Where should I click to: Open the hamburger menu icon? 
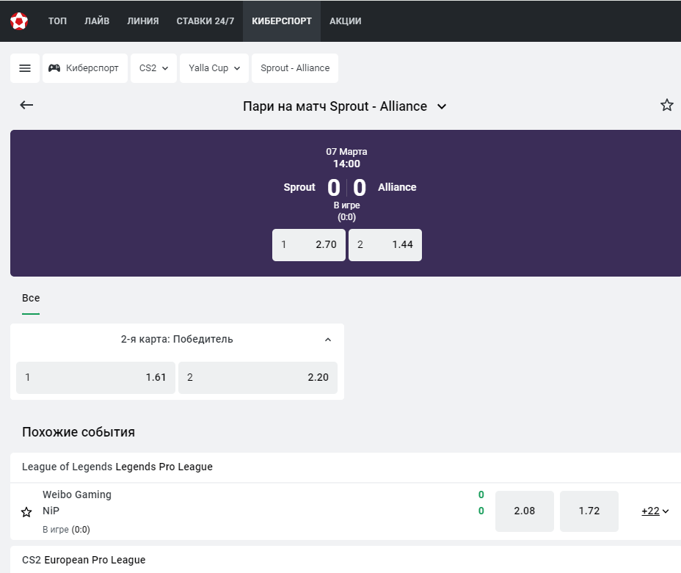(25, 68)
